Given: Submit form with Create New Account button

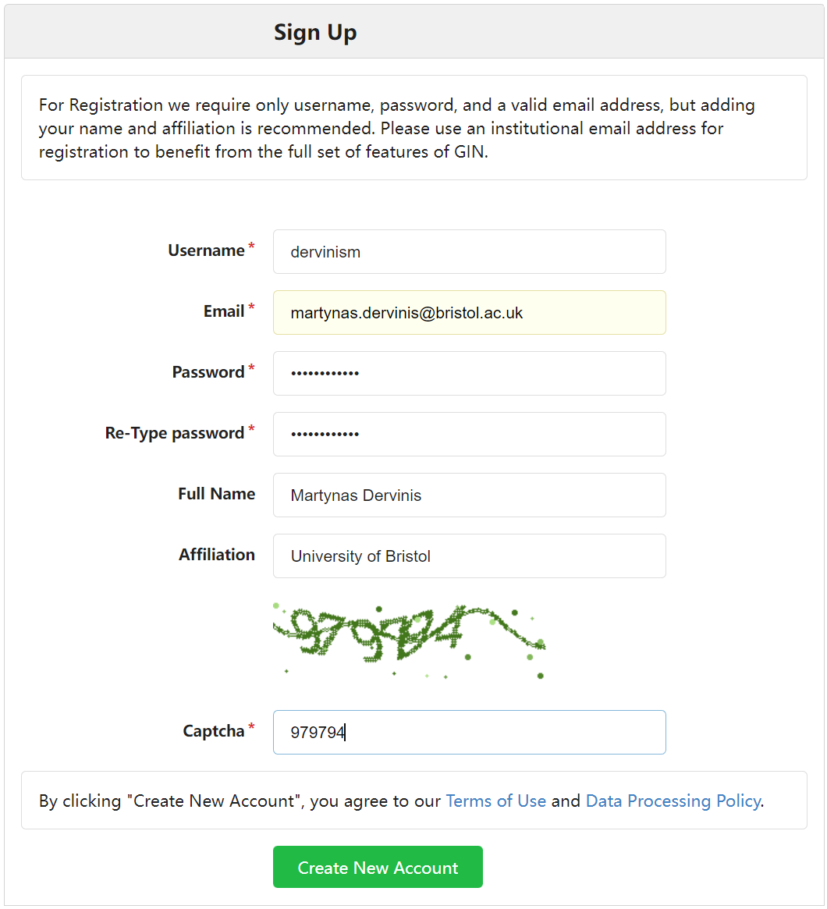Looking at the screenshot, I should pos(378,868).
